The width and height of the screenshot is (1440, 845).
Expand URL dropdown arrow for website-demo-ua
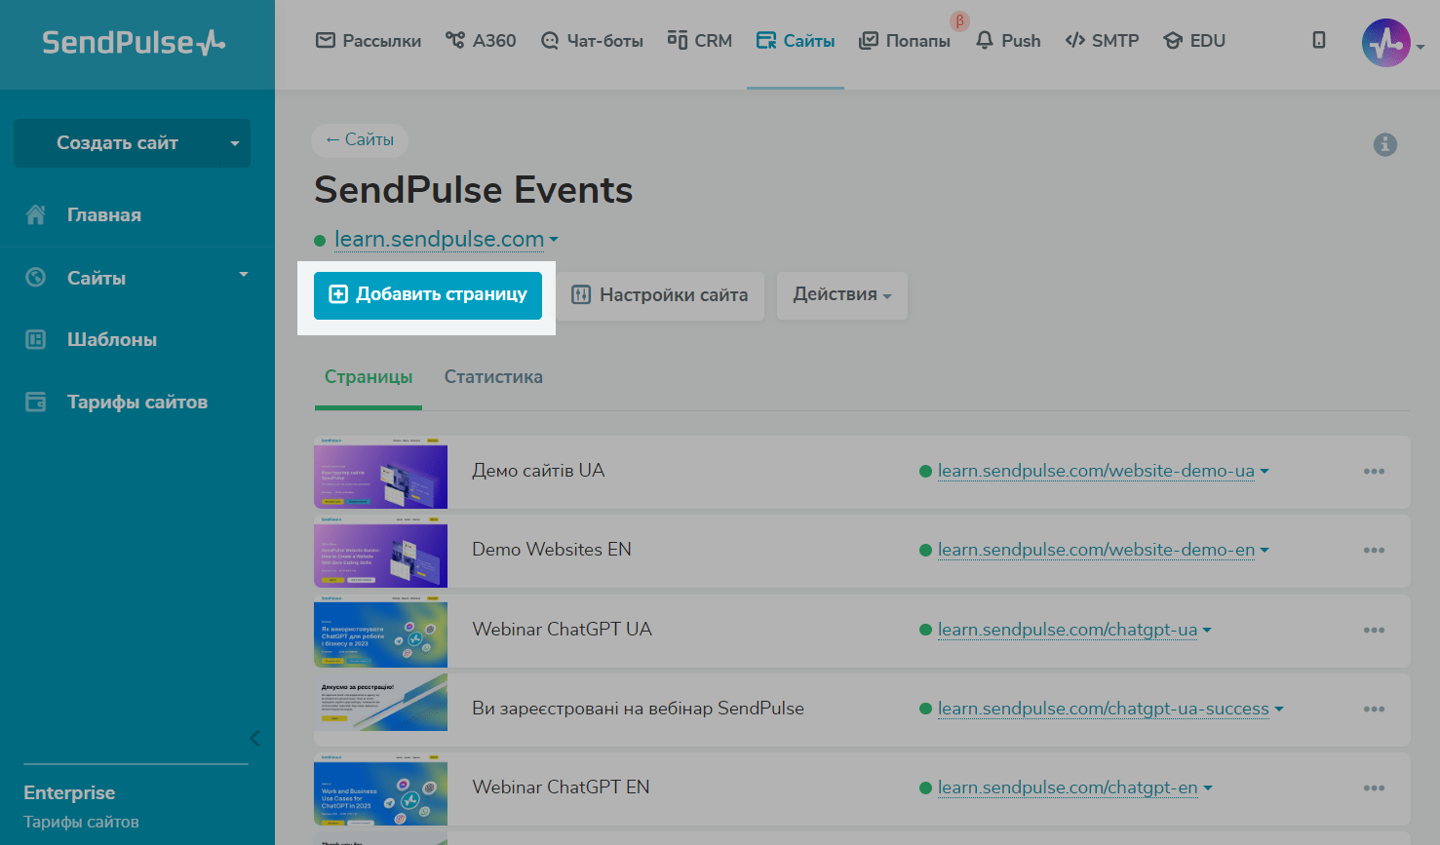(x=1265, y=472)
